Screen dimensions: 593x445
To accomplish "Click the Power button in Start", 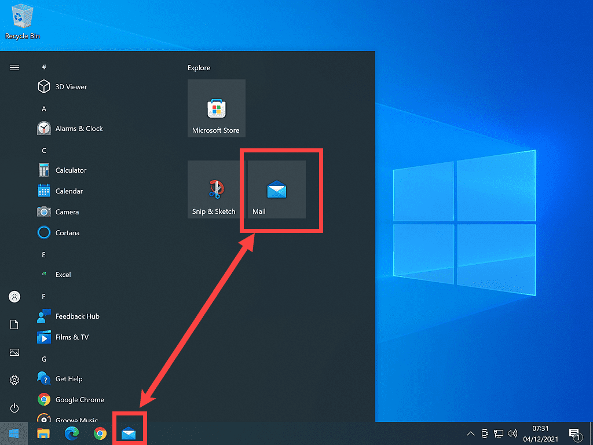I will point(14,408).
